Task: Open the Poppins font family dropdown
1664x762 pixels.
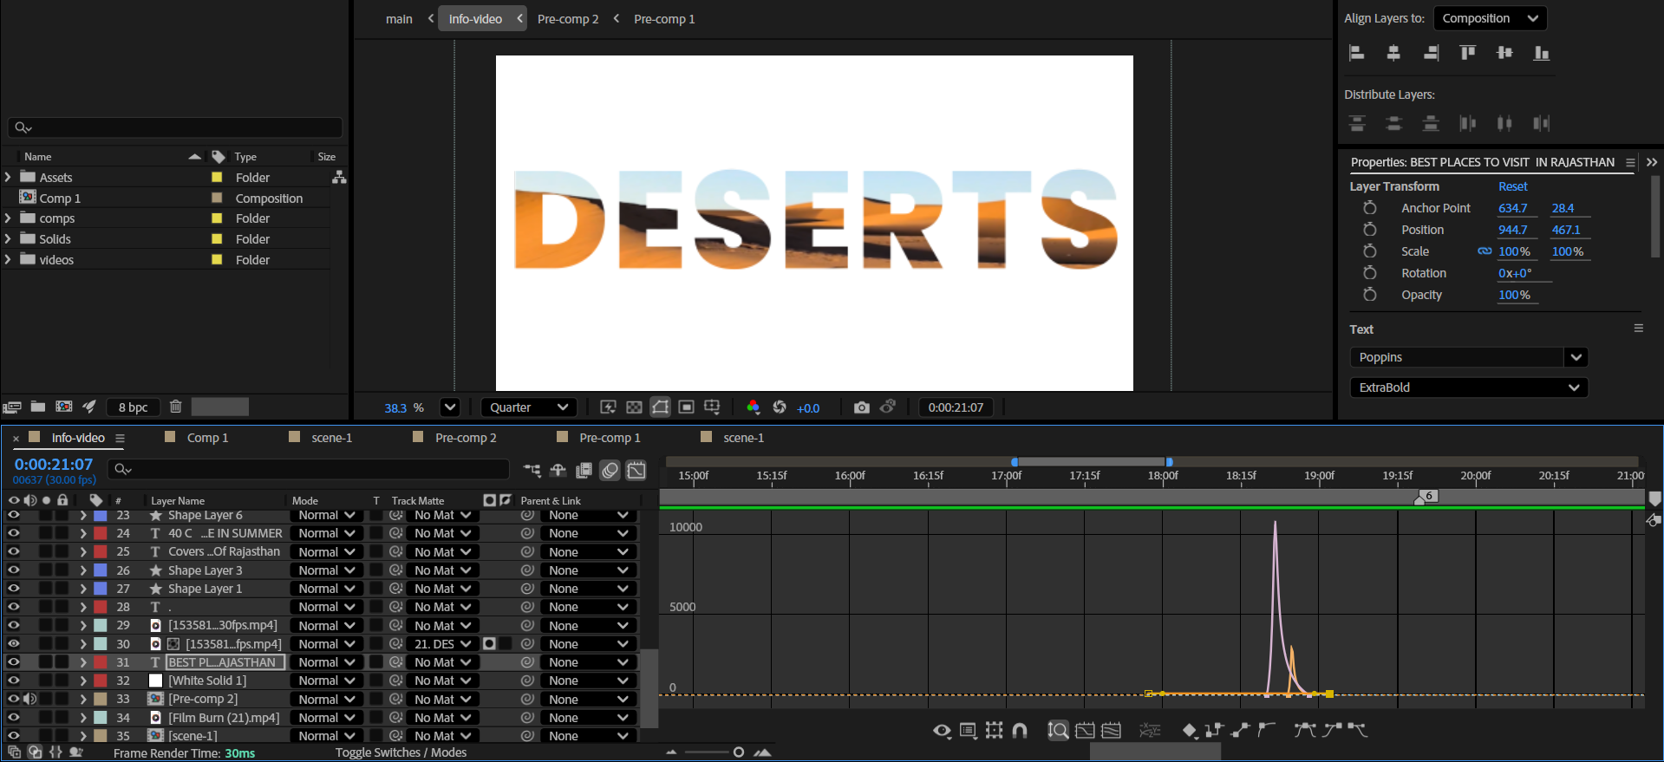Action: 1576,357
